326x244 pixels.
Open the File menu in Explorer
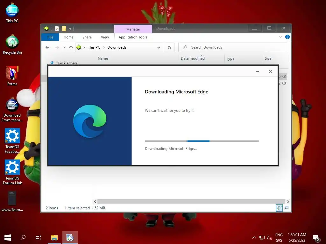coord(50,37)
